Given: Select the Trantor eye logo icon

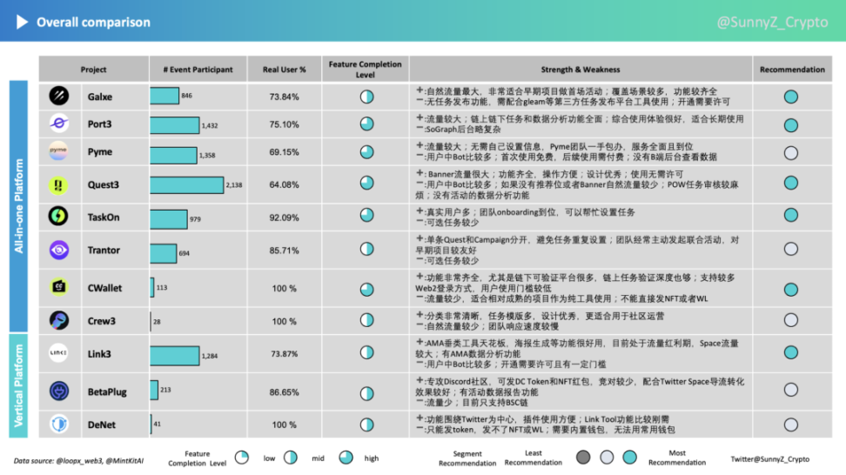Looking at the screenshot, I should 59,251.
